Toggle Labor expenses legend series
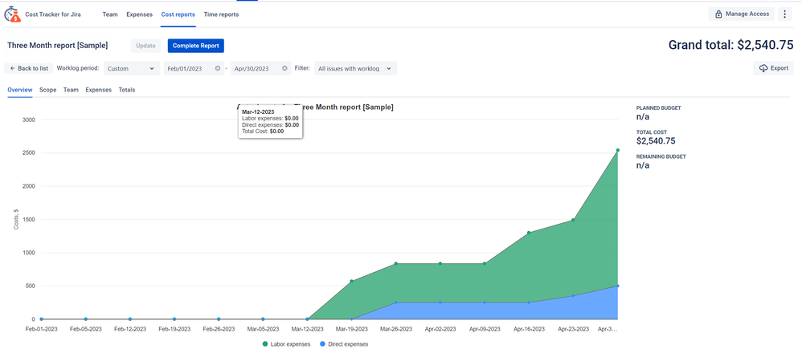The height and width of the screenshot is (349, 802). tap(286, 344)
